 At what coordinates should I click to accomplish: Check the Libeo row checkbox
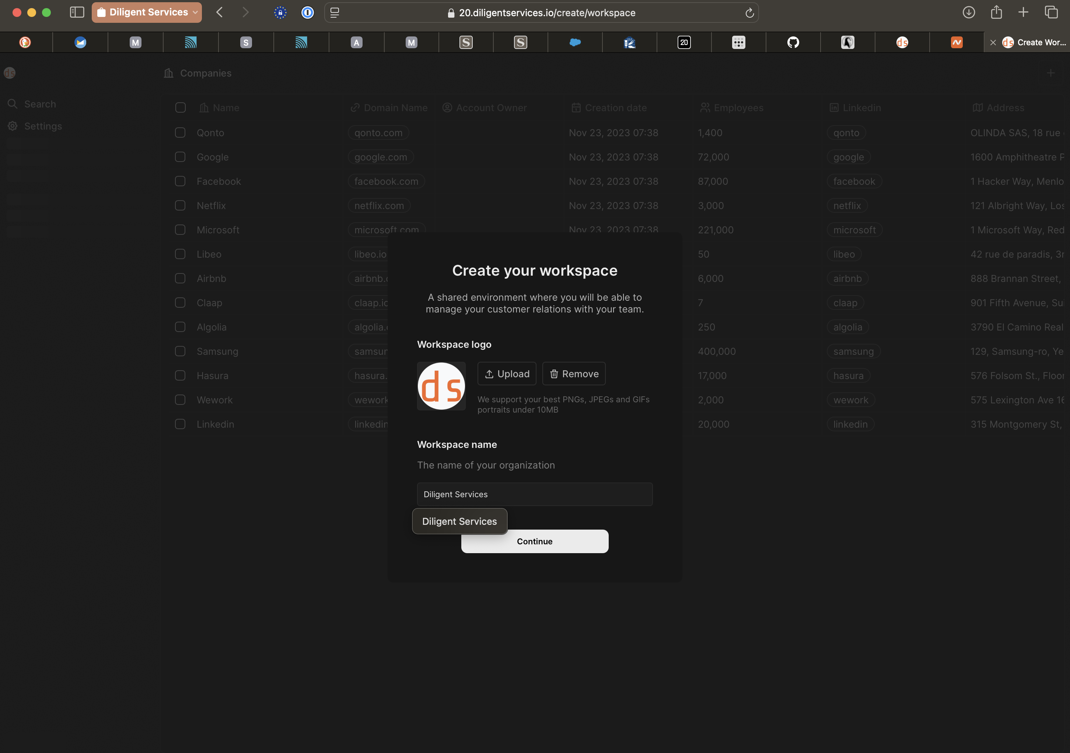click(180, 254)
